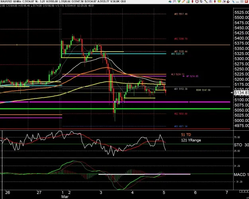Click the WS1 5153.39 support label
This screenshot has width=249, height=199.
tap(181, 89)
